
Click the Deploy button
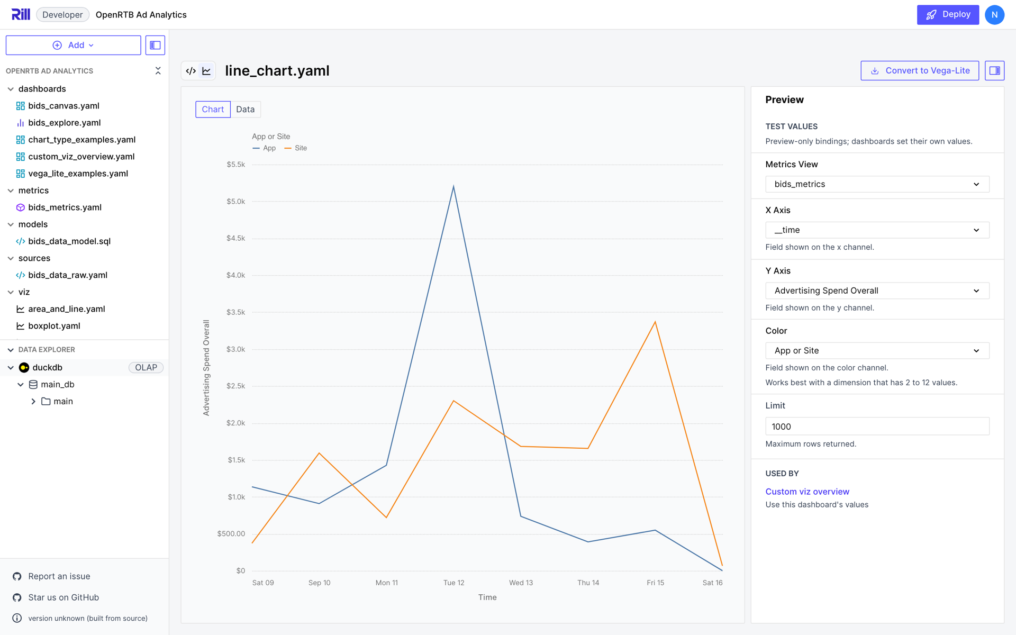coord(948,14)
